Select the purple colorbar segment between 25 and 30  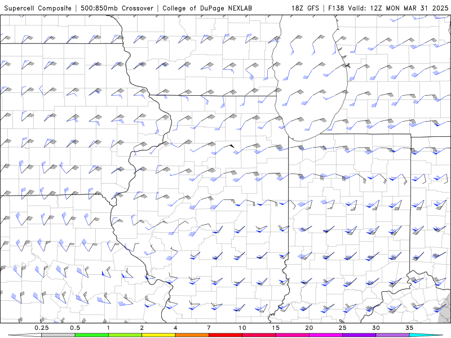359,335
